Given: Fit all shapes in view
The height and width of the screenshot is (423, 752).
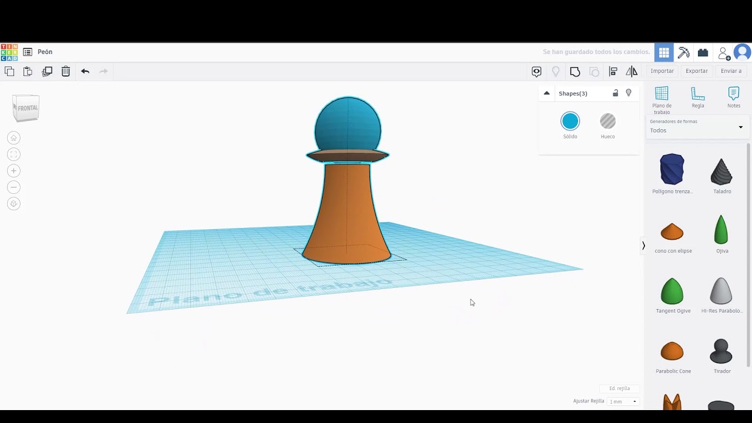Looking at the screenshot, I should pyautogui.click(x=14, y=155).
